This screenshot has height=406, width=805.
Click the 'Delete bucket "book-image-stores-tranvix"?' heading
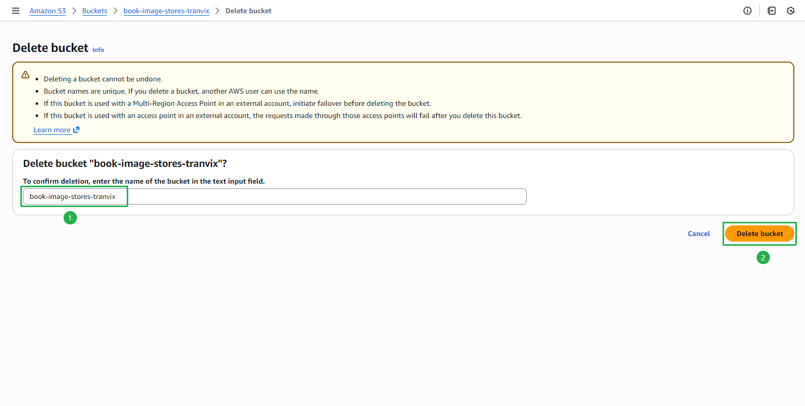[x=125, y=163]
